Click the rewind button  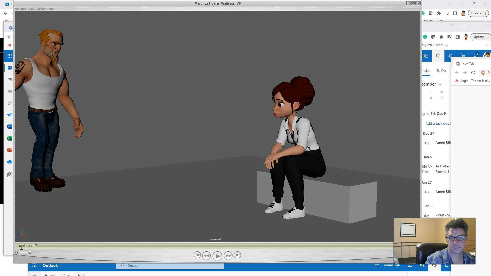[206, 256]
